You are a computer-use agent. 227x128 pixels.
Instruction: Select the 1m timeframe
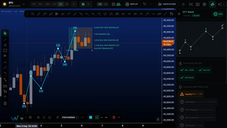(x=33, y=4)
